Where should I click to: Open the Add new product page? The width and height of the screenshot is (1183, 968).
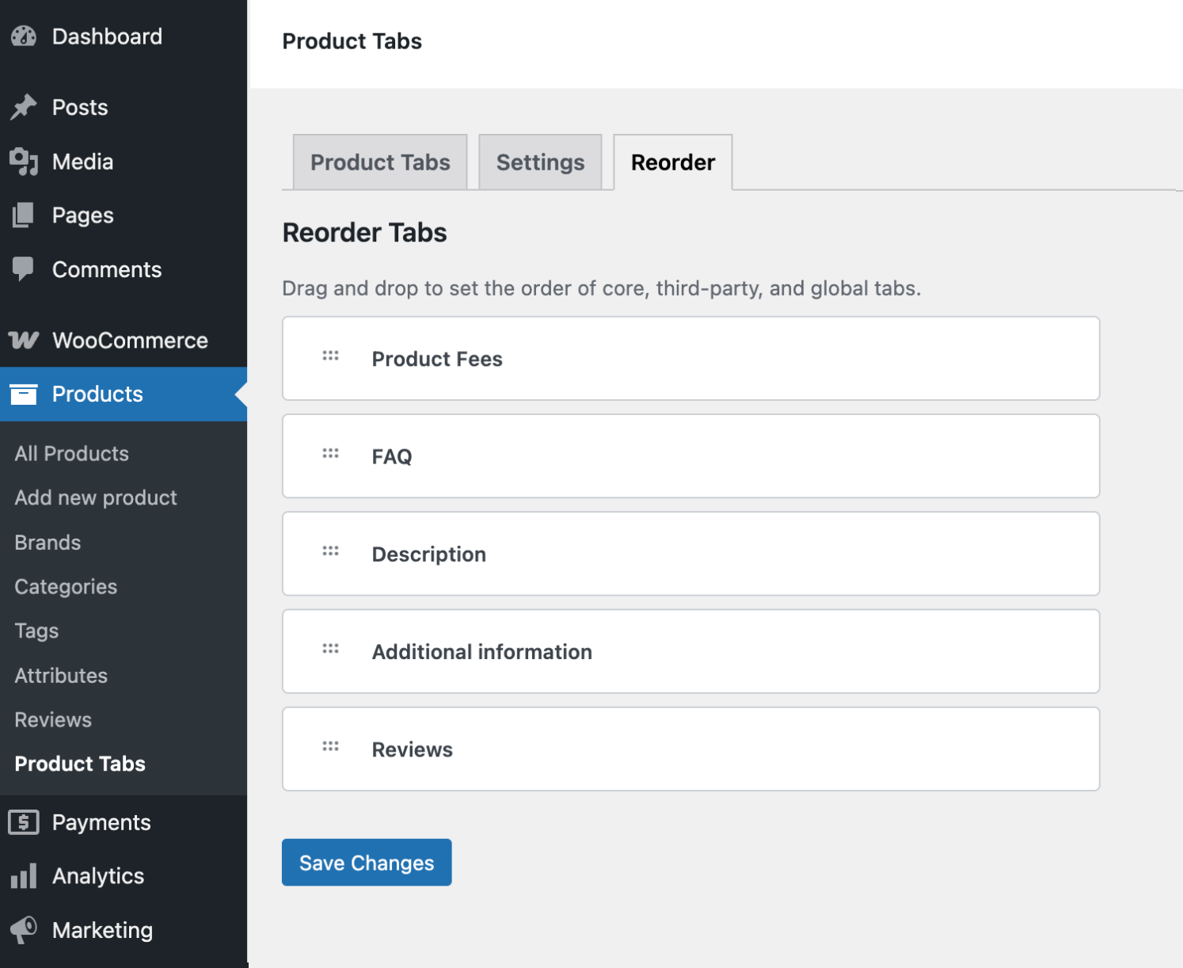(95, 497)
